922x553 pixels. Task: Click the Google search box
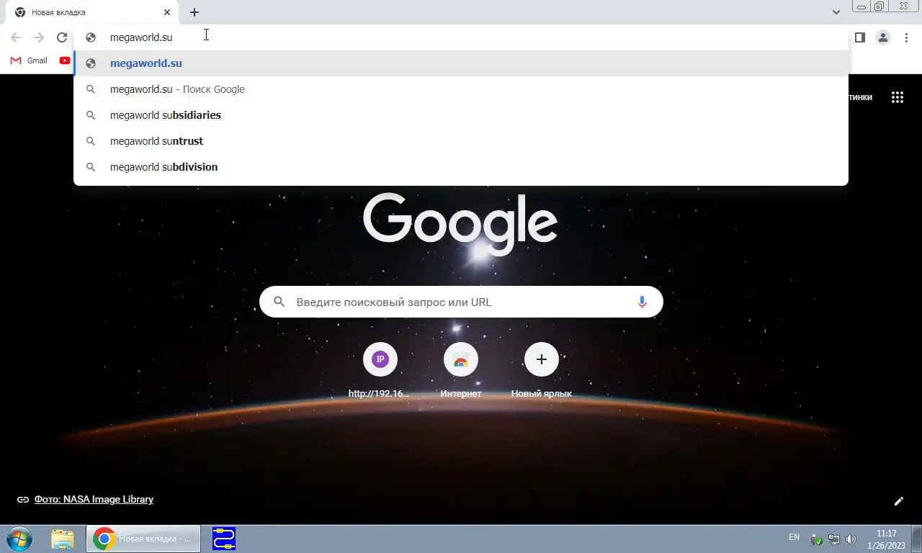(x=461, y=302)
